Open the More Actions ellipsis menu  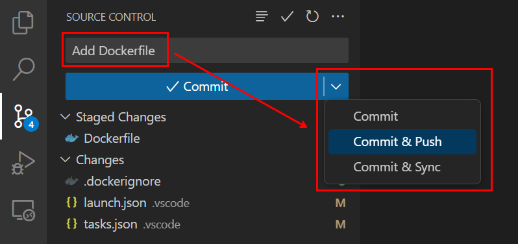[338, 16]
